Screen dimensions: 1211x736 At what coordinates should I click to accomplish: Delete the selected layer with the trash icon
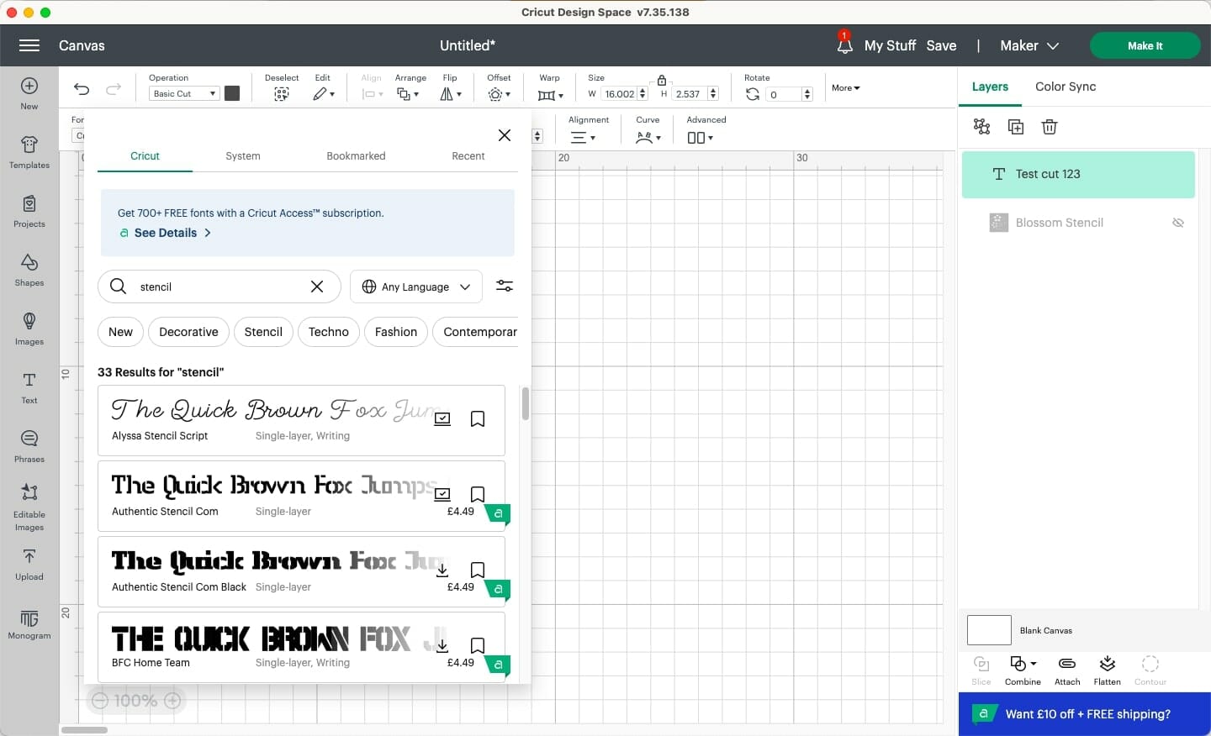tap(1049, 127)
